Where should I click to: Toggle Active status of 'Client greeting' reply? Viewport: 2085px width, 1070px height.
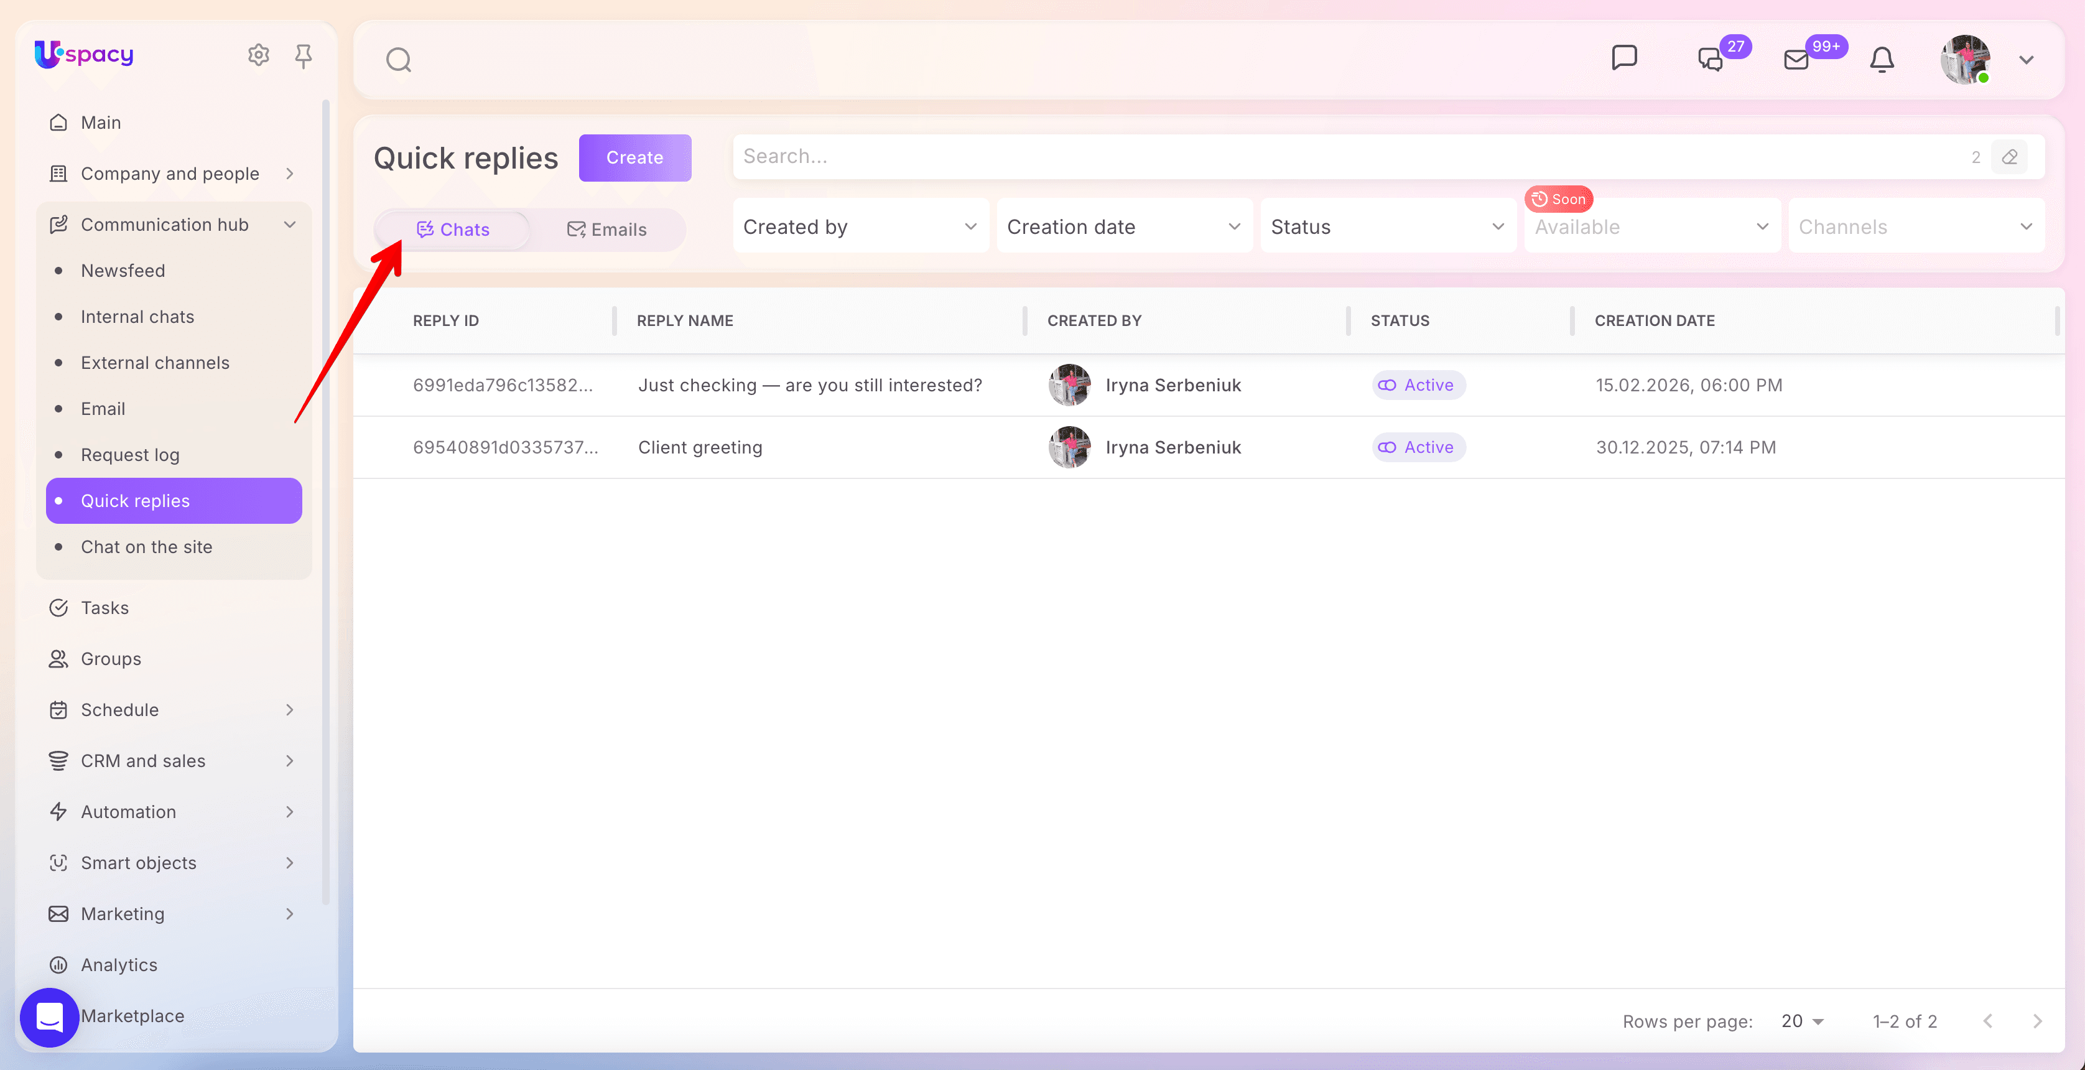tap(1418, 447)
